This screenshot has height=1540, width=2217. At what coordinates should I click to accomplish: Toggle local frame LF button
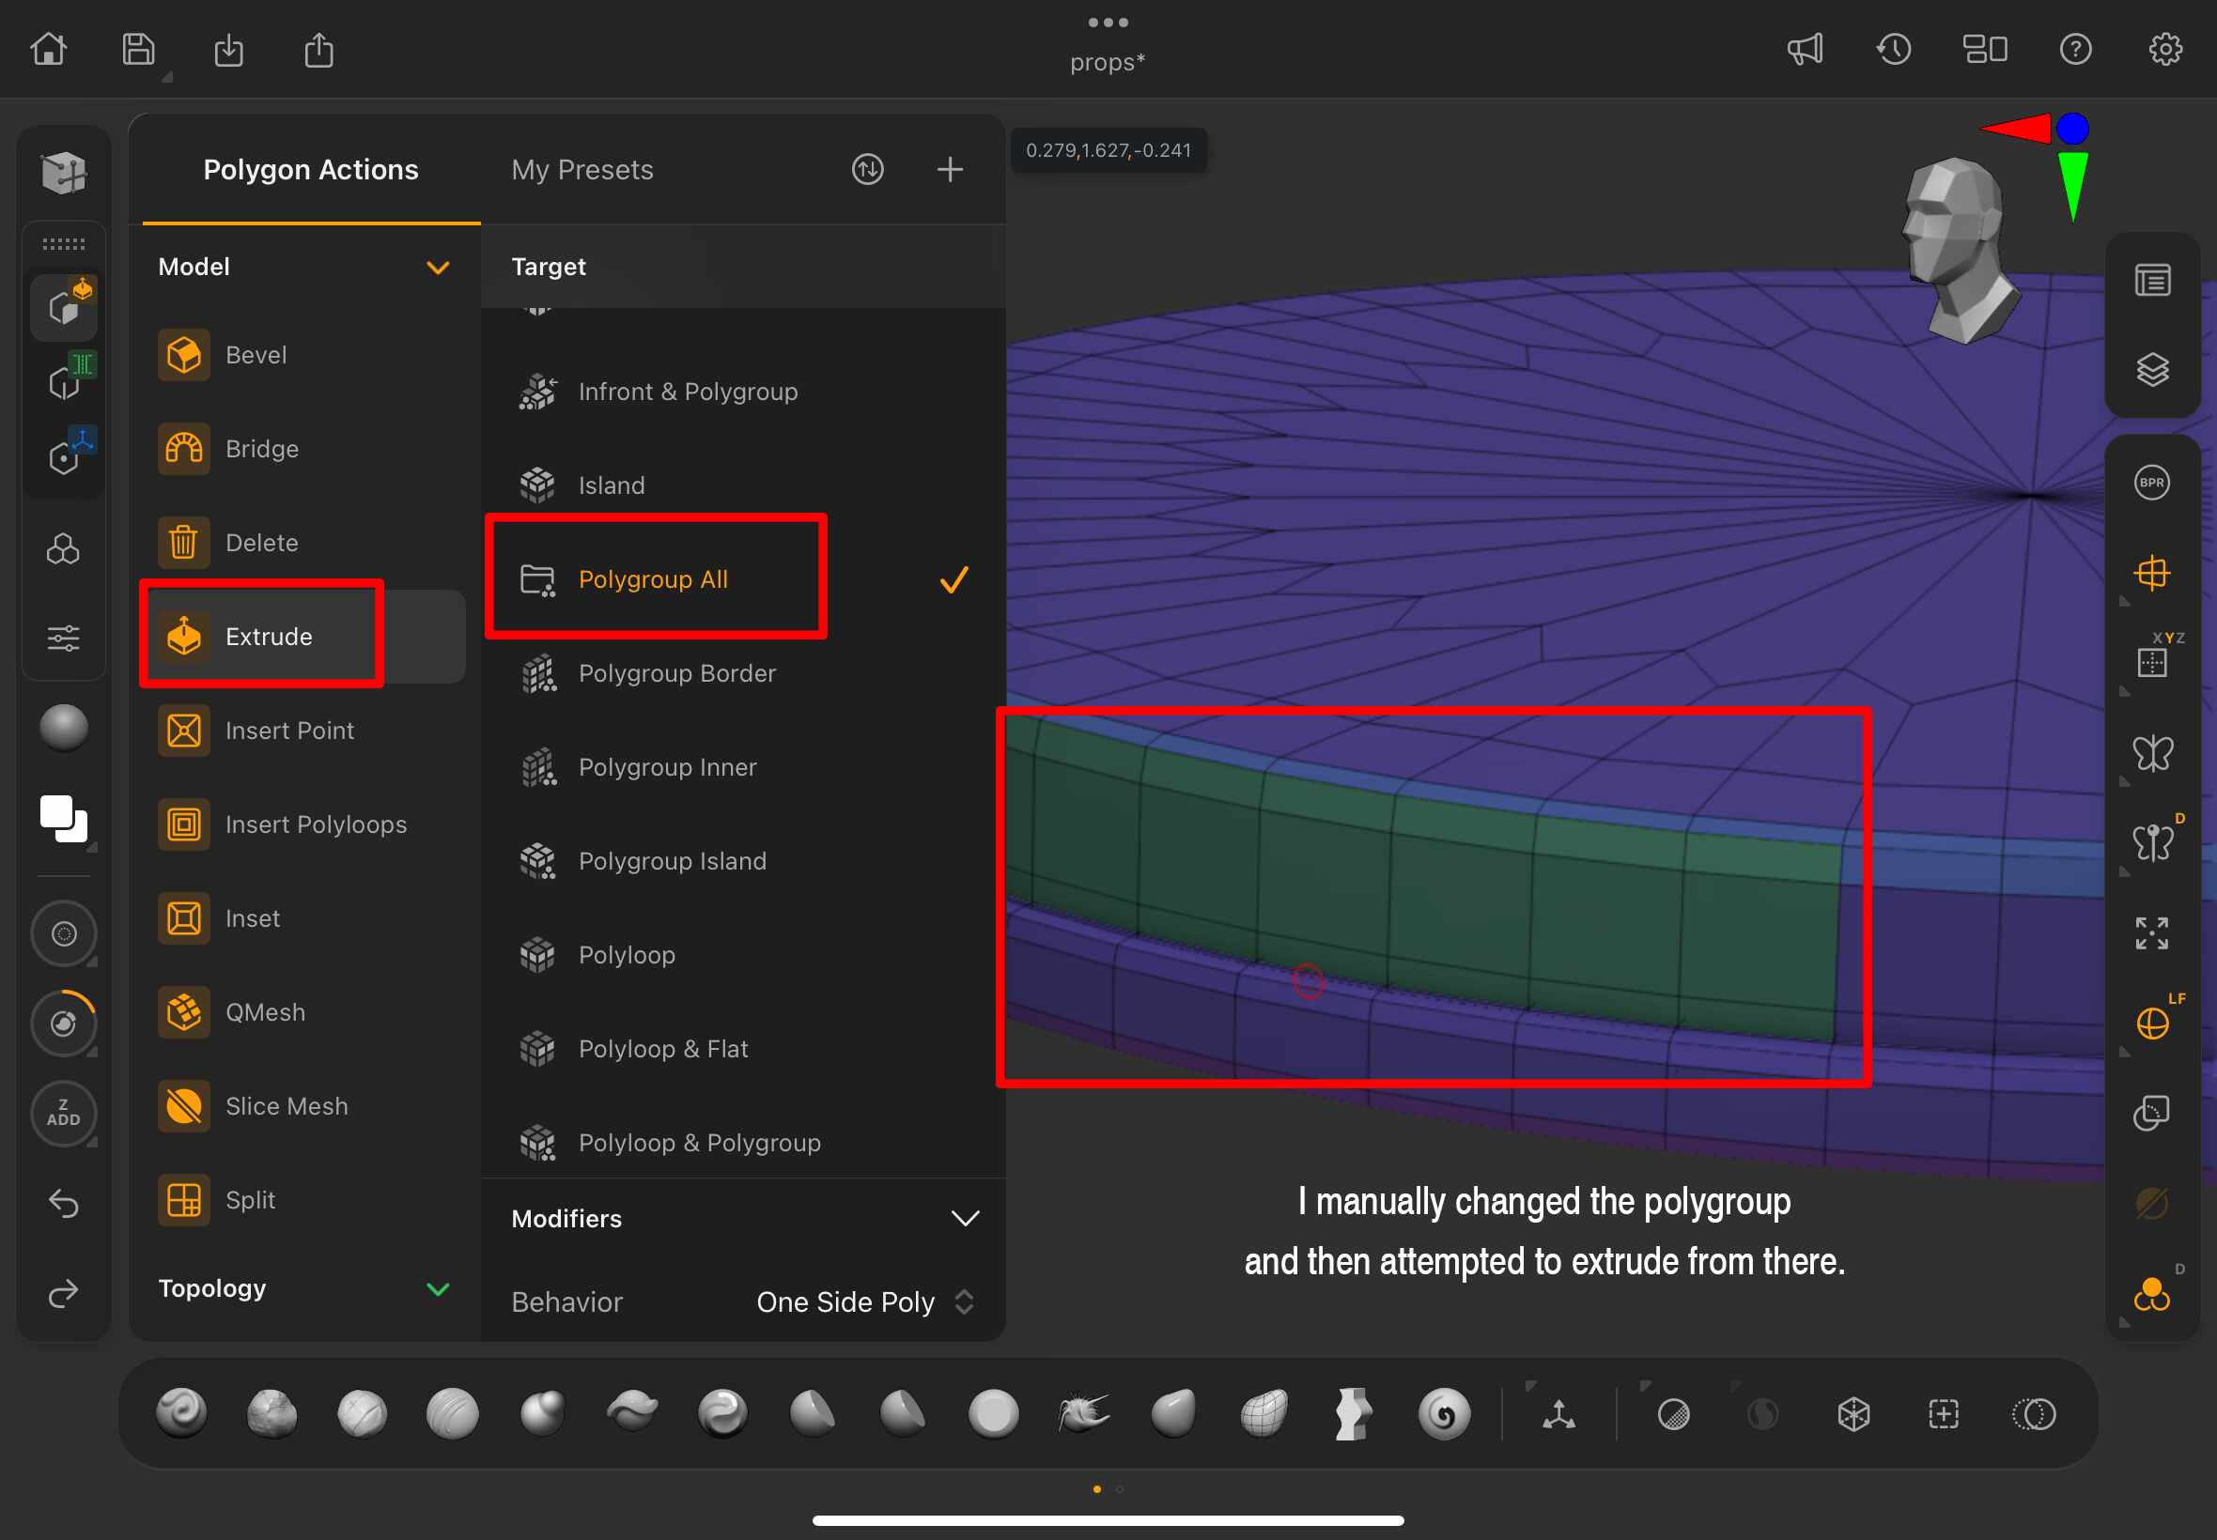[x=2152, y=1023]
